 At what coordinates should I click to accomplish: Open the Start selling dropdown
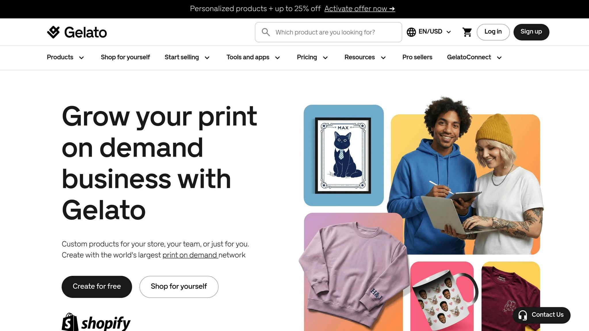point(187,57)
